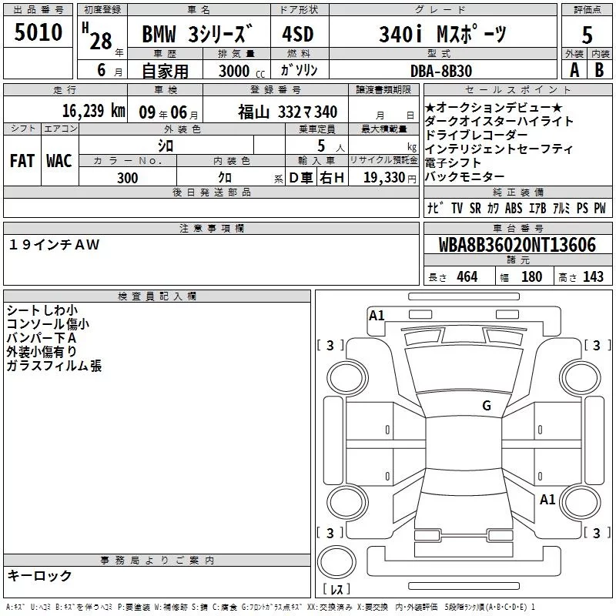Click the A1 mark at the front bumper
Screen dimensions: 616x616
pos(377,315)
